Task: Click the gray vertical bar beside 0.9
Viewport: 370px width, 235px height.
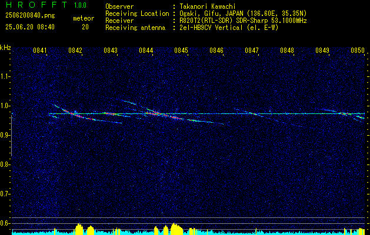Action: tap(11, 136)
